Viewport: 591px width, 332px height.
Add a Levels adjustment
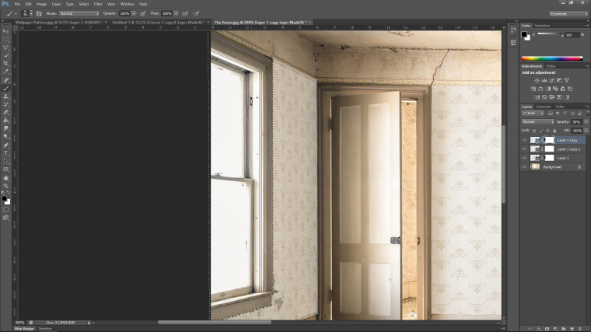[544, 80]
